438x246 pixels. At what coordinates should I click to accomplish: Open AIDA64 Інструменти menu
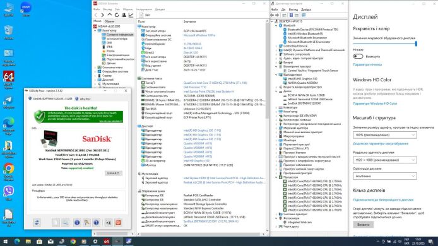pyautogui.click(x=144, y=9)
